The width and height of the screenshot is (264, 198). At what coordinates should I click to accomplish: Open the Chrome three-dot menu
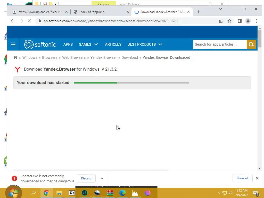(x=256, y=21)
